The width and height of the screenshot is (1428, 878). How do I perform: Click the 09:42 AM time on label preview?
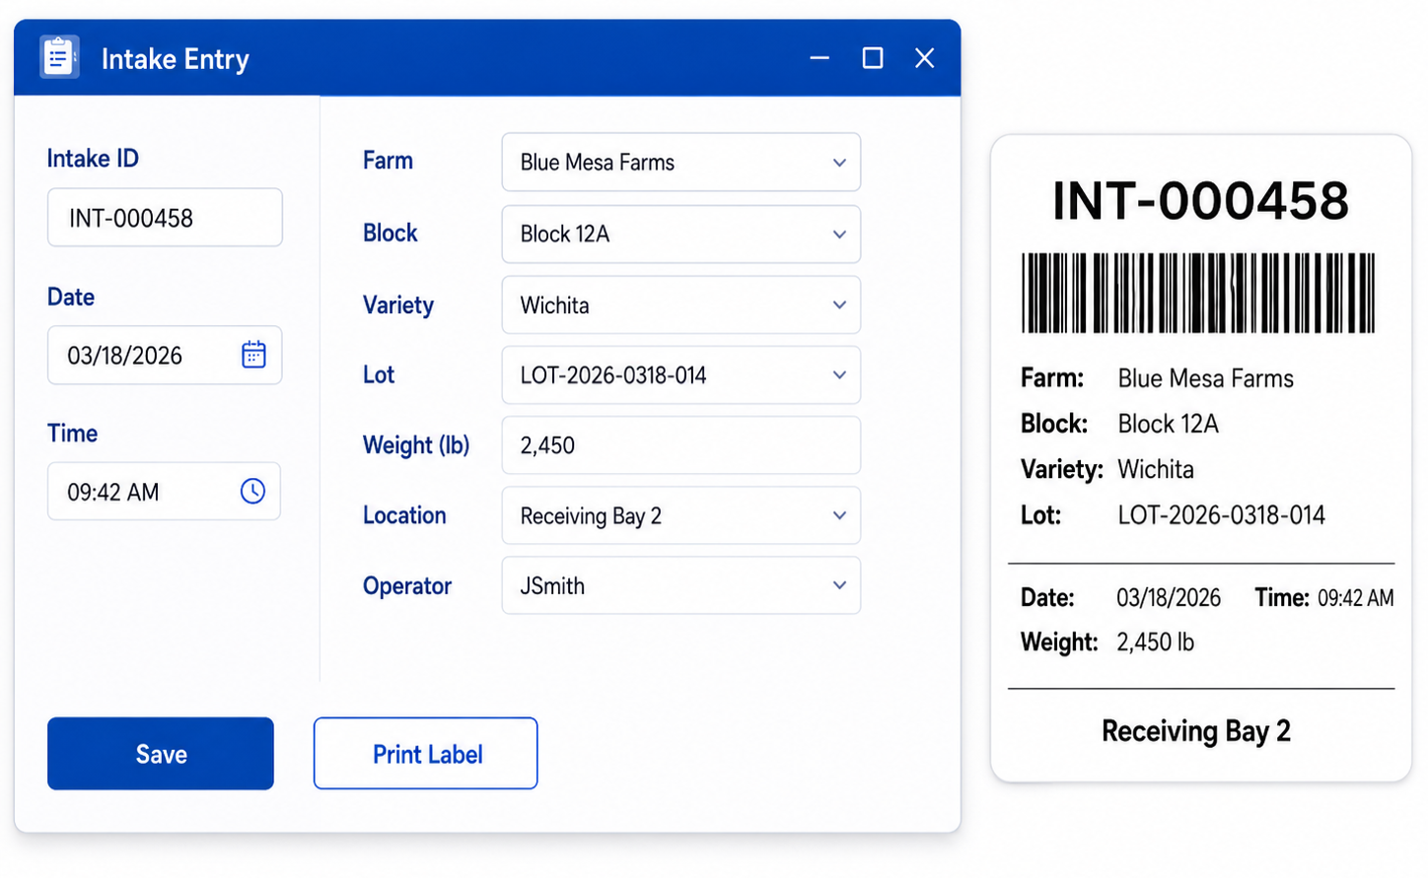(x=1356, y=598)
